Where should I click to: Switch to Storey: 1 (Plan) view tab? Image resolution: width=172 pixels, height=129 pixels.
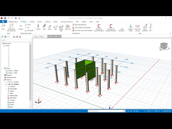click(39, 37)
